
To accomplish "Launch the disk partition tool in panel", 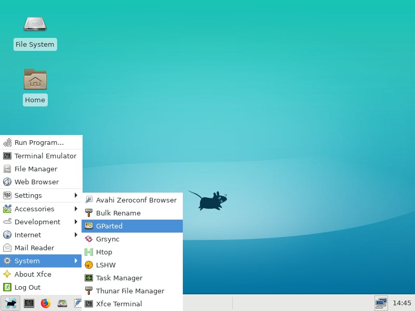I will [62, 303].
